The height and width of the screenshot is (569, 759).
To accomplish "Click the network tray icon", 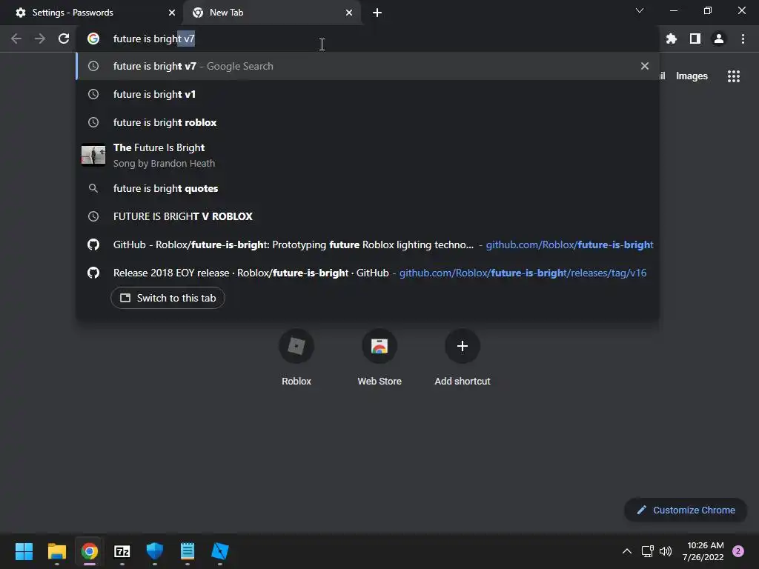I will (x=647, y=551).
